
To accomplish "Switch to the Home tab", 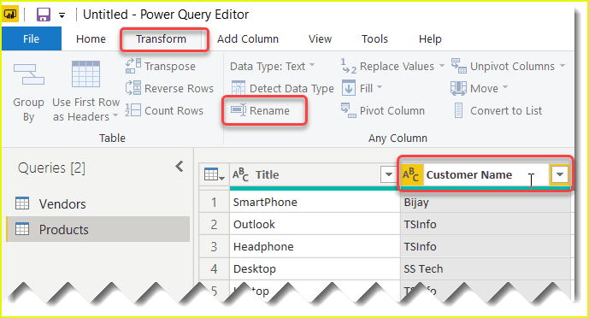I will click(x=91, y=38).
